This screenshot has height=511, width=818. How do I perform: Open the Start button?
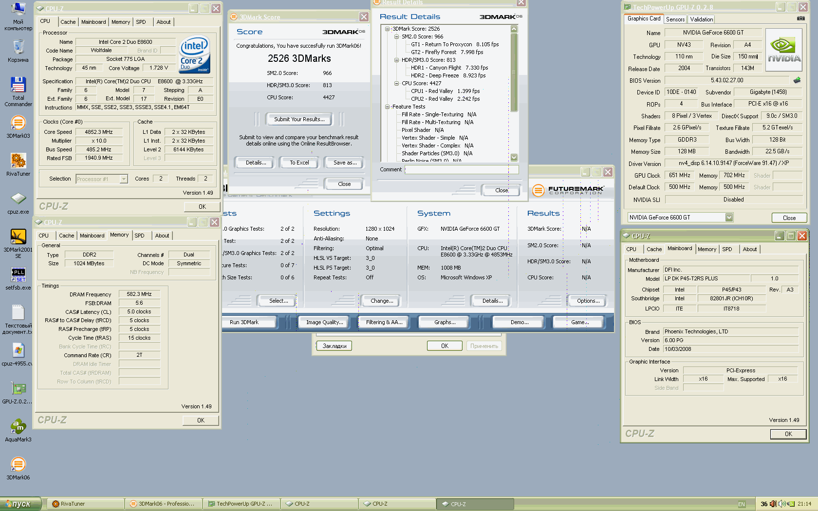(x=21, y=504)
